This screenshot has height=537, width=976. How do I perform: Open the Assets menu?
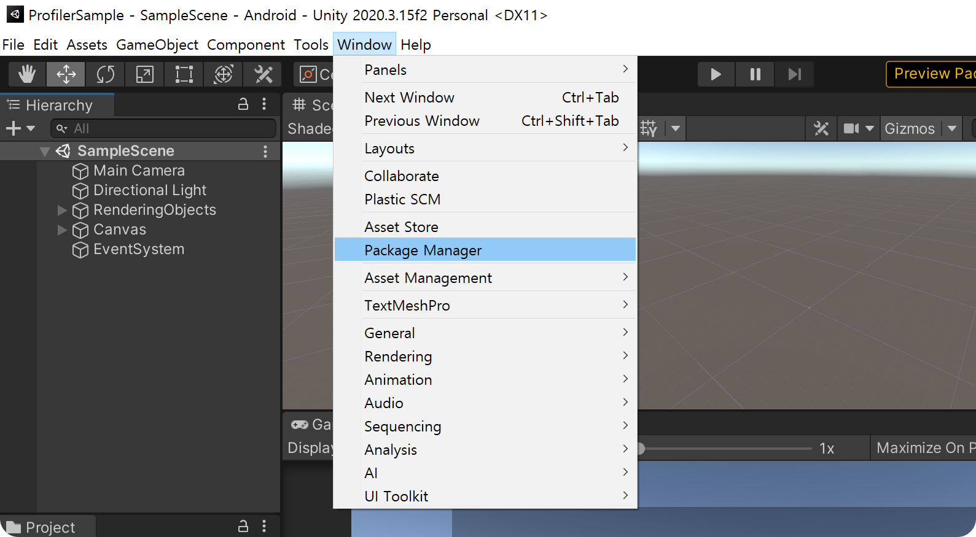87,45
